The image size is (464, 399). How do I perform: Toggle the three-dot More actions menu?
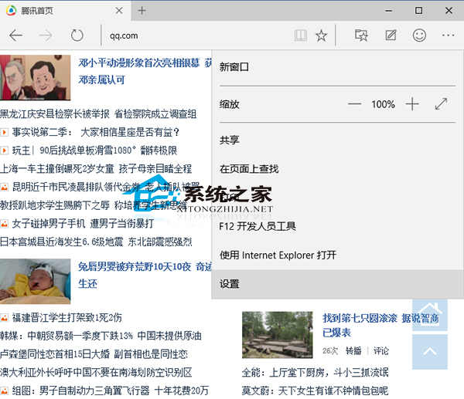click(448, 36)
